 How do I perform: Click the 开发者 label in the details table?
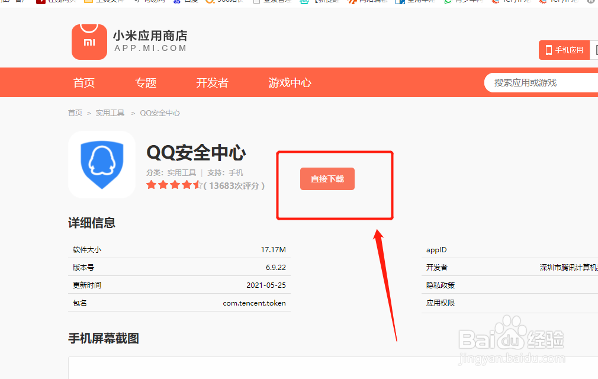tap(437, 267)
